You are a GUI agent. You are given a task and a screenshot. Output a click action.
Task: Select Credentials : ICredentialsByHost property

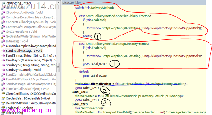(x=28, y=98)
